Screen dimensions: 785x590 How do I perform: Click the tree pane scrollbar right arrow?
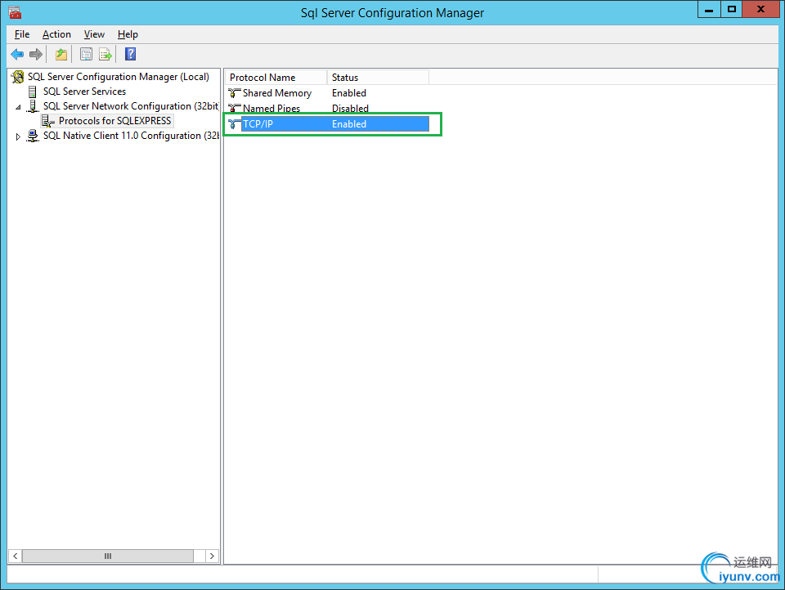pyautogui.click(x=212, y=556)
